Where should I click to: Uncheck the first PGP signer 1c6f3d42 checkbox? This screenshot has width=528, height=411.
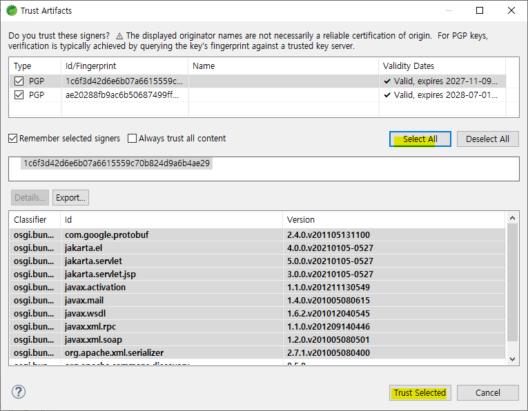tap(19, 81)
